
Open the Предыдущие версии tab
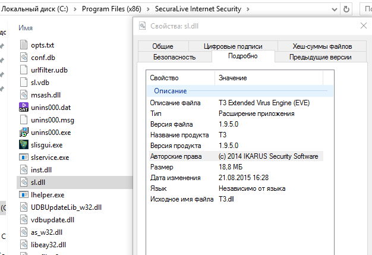pyautogui.click(x=320, y=57)
